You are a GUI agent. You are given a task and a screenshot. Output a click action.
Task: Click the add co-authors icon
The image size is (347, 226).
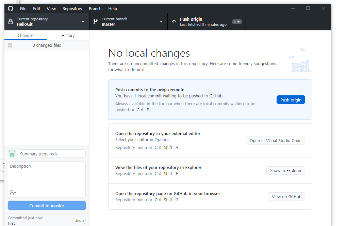[13, 193]
